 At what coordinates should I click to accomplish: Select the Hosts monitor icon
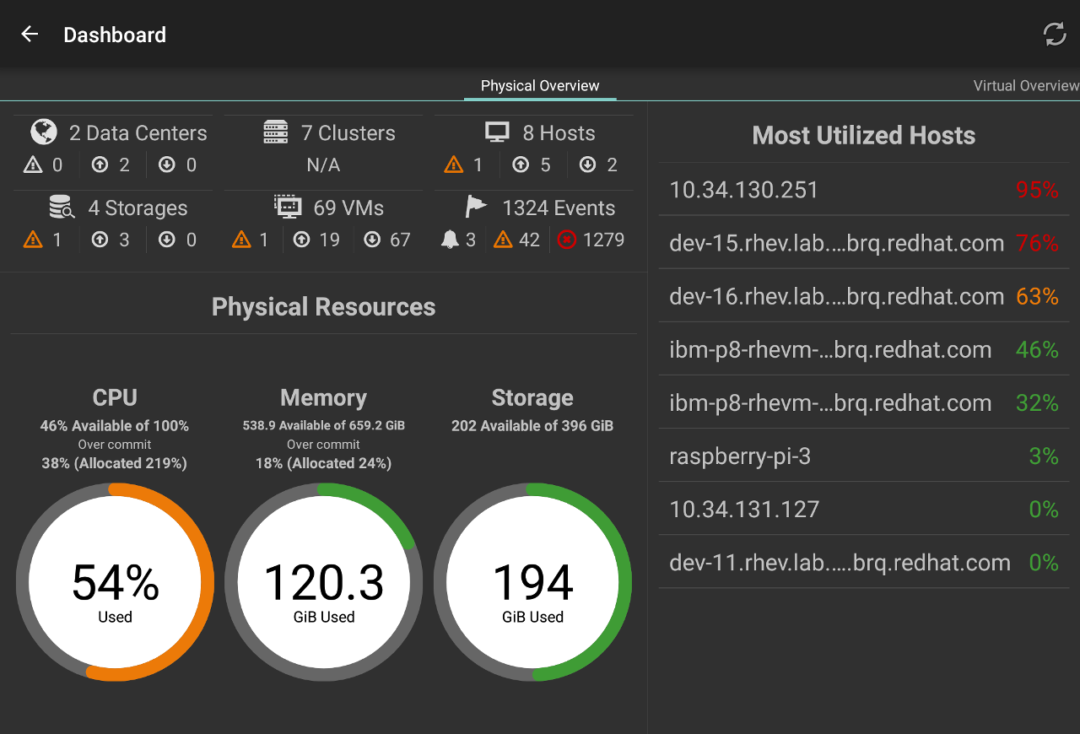click(497, 132)
